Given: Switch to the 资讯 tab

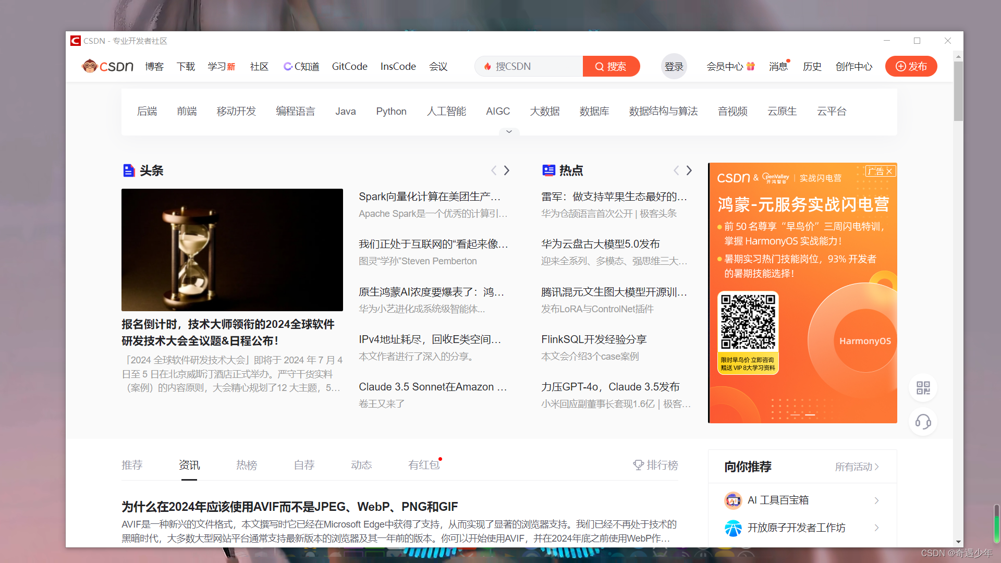Looking at the screenshot, I should (x=189, y=465).
